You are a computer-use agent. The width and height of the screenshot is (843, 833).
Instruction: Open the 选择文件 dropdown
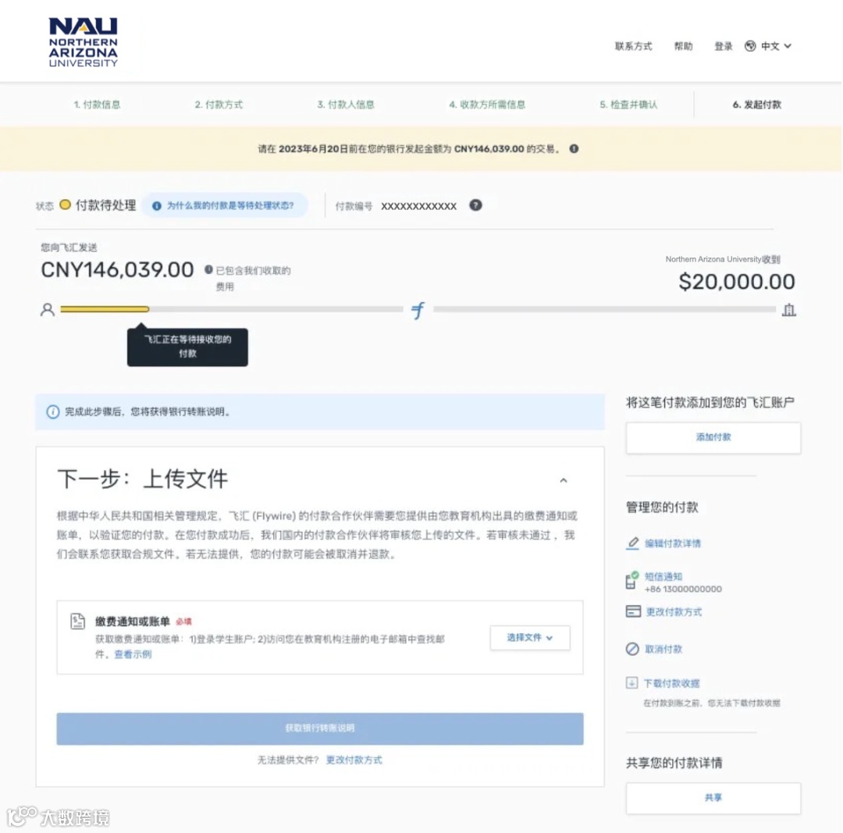529,638
